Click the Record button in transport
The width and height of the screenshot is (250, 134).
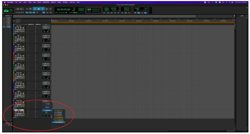pos(129,13)
